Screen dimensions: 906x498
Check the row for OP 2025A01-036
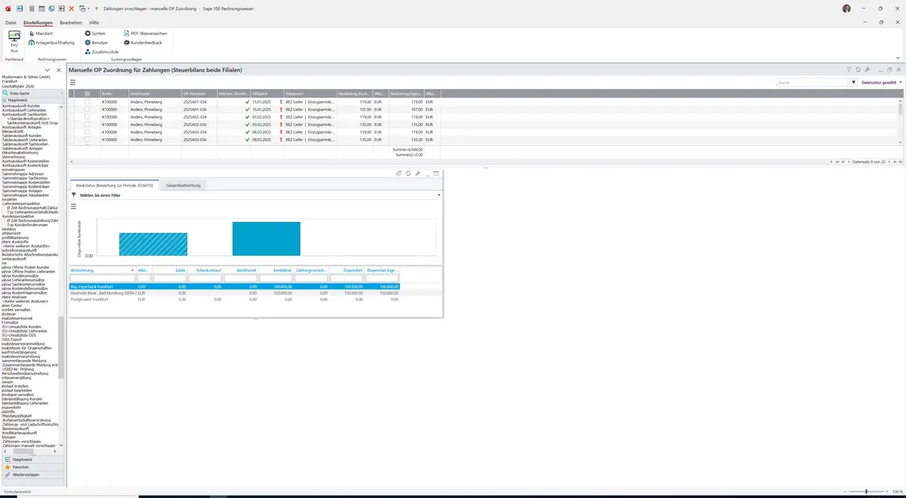coord(87,109)
